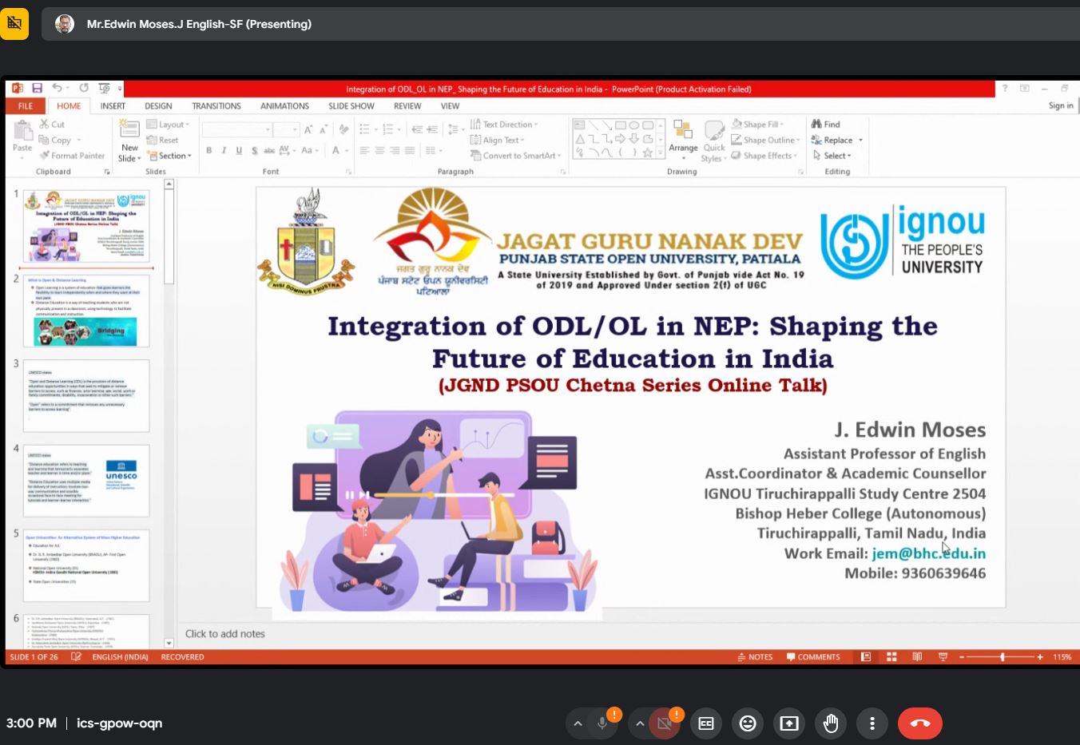Open the Select dropdown in Editing group

pos(832,156)
